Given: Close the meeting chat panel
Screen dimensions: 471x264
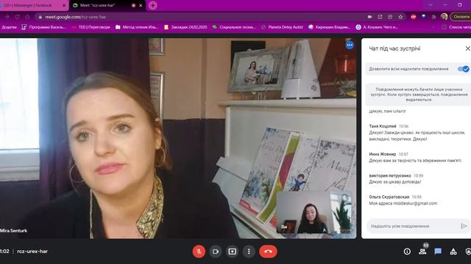Looking at the screenshot, I should click(467, 48).
